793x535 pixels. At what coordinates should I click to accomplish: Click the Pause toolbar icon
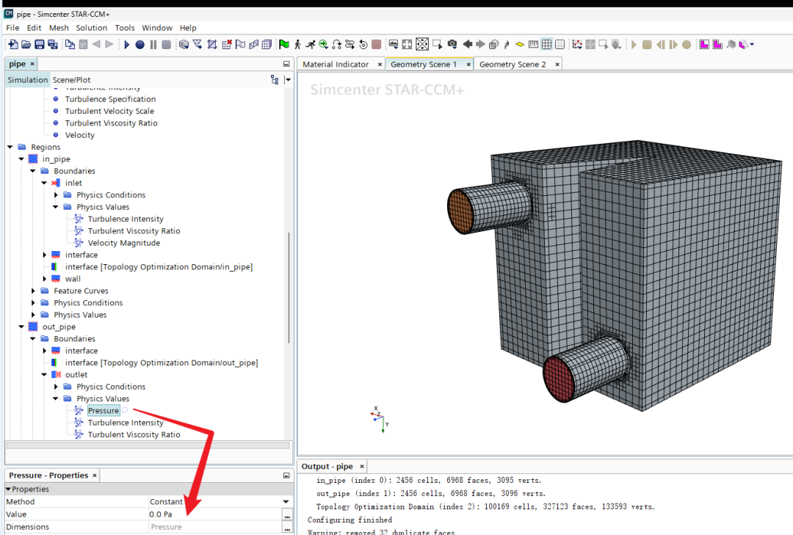[x=153, y=45]
